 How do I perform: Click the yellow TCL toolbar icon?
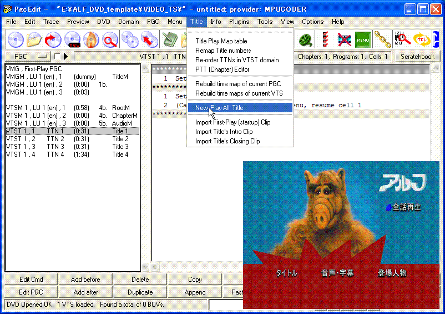422,39
